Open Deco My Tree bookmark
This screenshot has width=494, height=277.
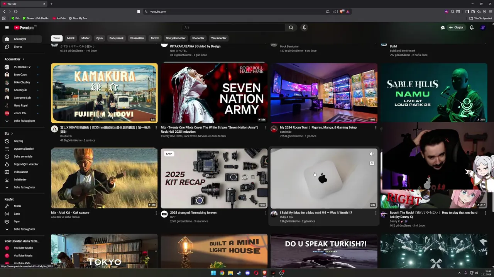click(x=78, y=18)
